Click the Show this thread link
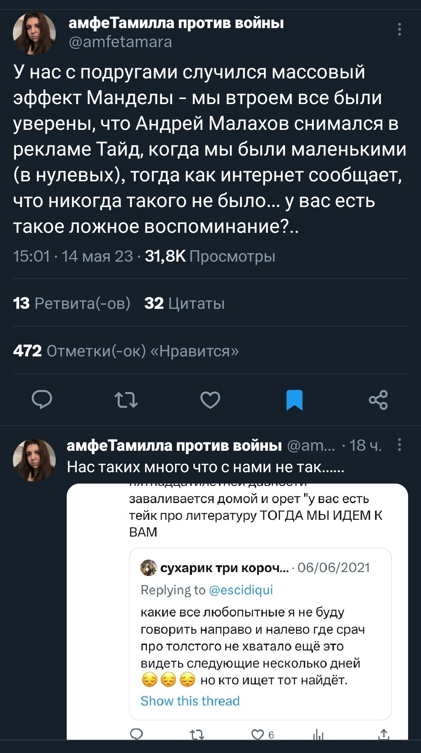Image resolution: width=421 pixels, height=753 pixels. (x=190, y=701)
